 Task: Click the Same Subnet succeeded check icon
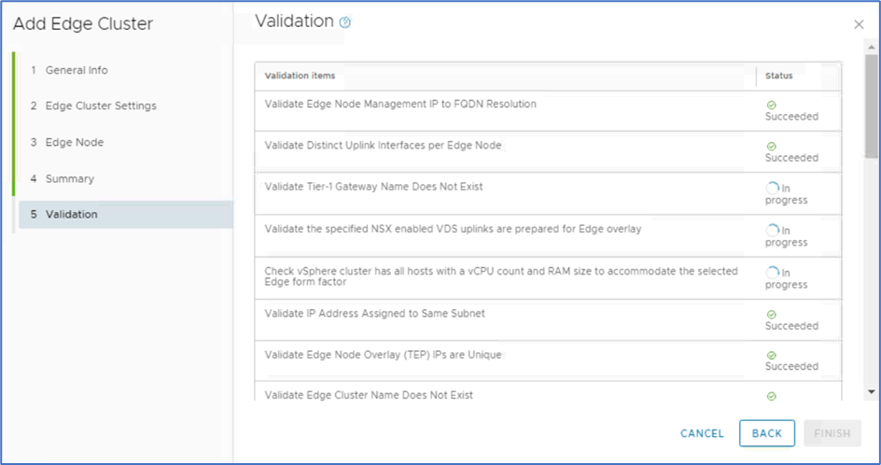click(x=771, y=315)
